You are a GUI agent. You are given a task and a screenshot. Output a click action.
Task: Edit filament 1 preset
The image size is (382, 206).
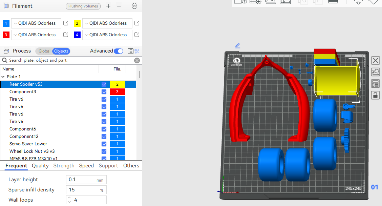tap(66, 23)
